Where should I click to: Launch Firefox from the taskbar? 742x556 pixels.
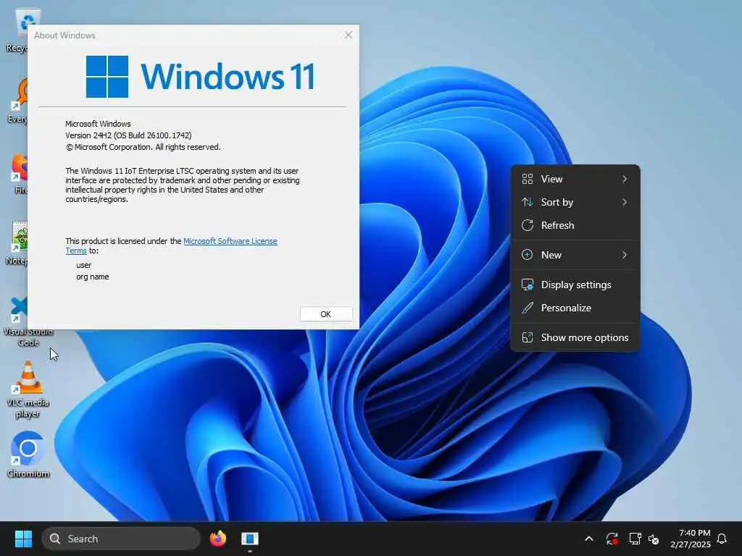tap(217, 539)
